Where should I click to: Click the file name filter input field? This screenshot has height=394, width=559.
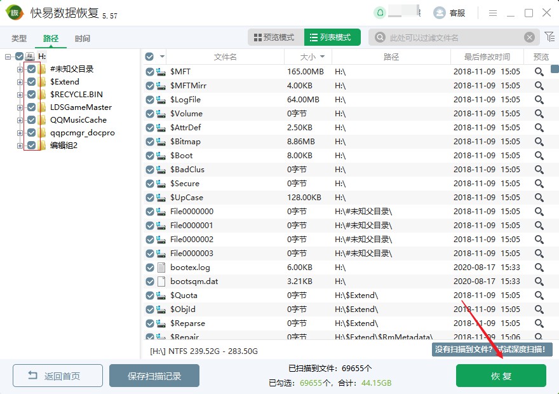454,37
